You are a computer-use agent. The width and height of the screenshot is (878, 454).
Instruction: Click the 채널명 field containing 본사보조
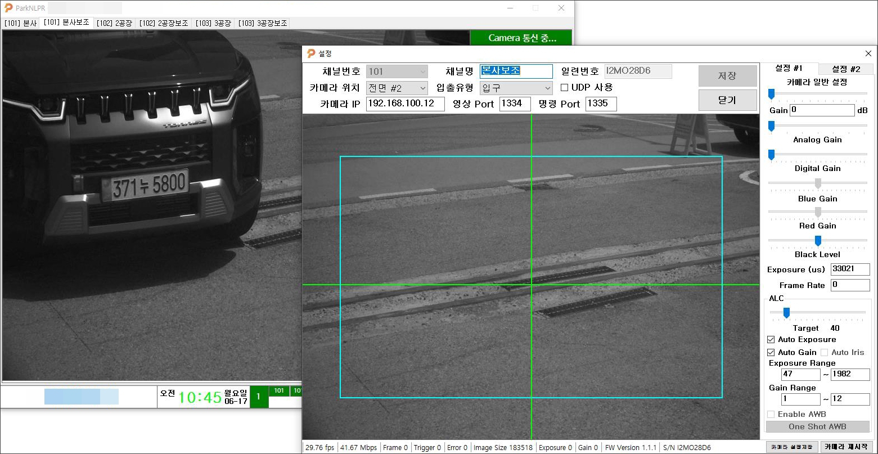[x=516, y=71]
